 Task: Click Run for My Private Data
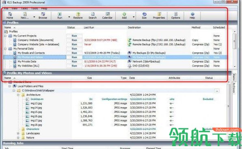74,62
